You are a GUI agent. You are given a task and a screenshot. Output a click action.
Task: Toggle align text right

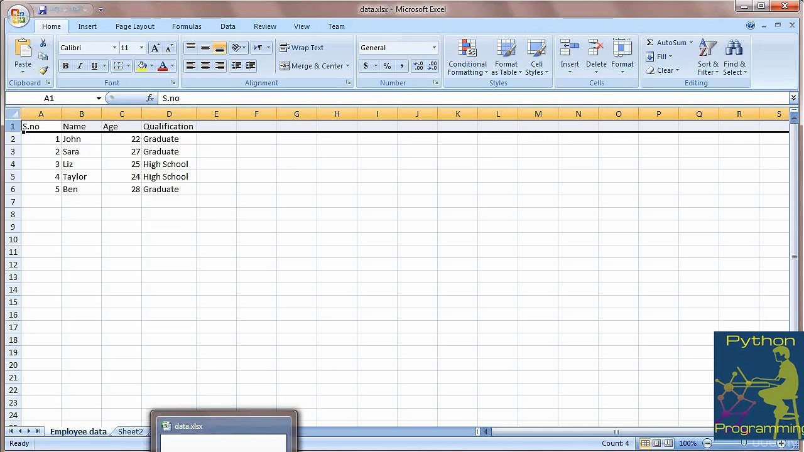pyautogui.click(x=219, y=65)
